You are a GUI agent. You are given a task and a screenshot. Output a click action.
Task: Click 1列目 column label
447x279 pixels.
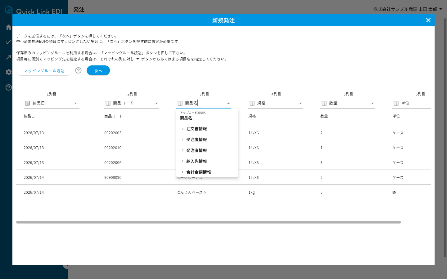click(52, 94)
